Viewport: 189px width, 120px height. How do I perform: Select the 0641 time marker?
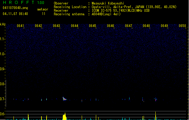[21, 26]
